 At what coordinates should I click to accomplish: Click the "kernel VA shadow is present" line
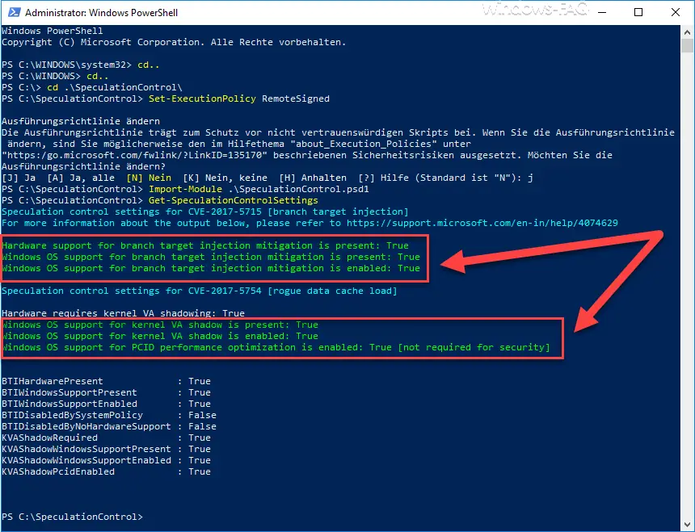(159, 325)
